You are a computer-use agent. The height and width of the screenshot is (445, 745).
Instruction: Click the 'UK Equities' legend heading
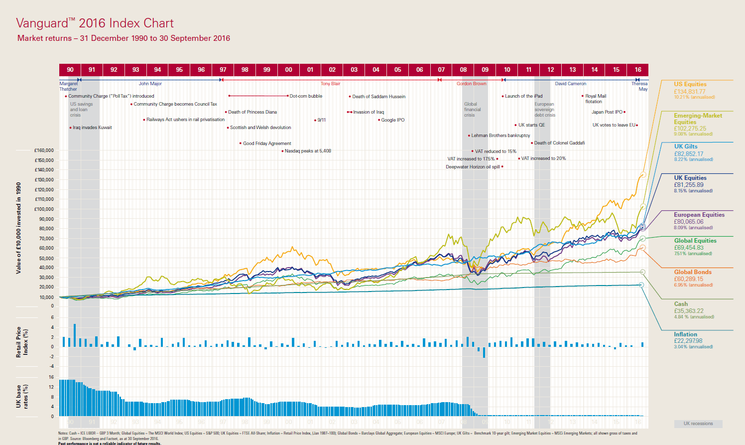[x=690, y=178]
